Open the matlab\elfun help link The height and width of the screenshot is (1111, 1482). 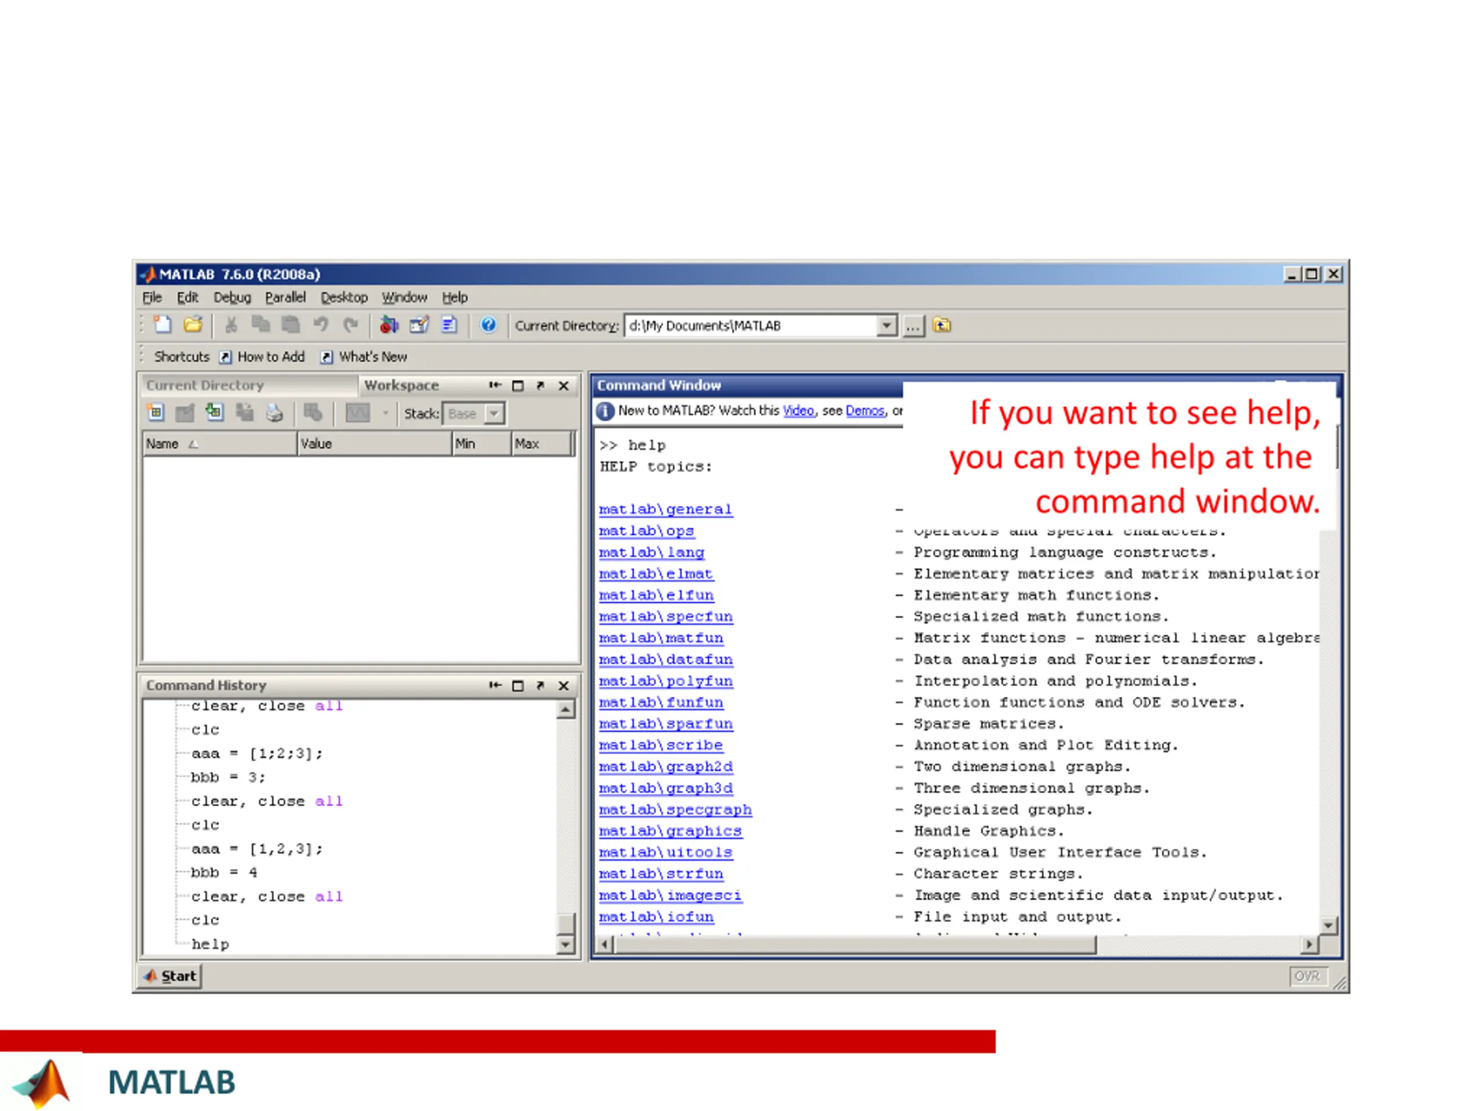(656, 595)
